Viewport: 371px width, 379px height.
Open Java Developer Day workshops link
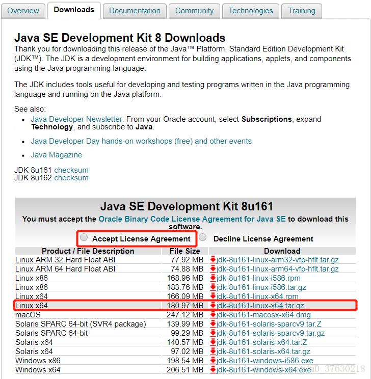(x=141, y=141)
